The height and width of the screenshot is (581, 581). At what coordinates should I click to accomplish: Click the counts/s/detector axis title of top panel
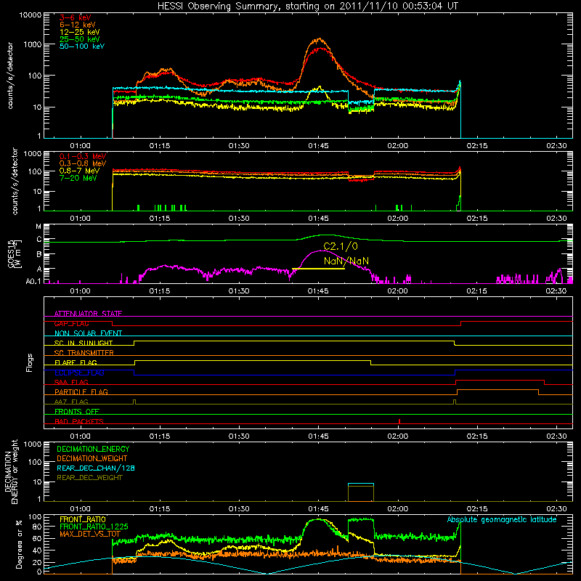[10, 76]
